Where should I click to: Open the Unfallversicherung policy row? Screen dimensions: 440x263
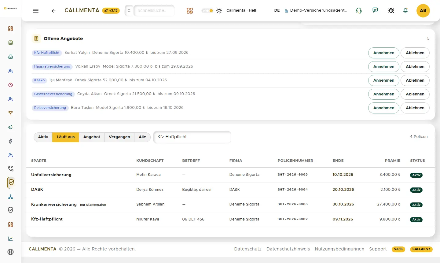(x=231, y=175)
